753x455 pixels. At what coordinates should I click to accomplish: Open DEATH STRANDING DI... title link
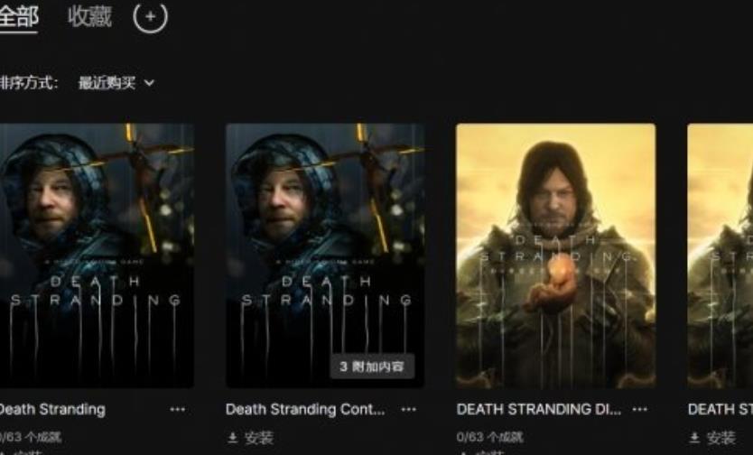click(x=538, y=409)
